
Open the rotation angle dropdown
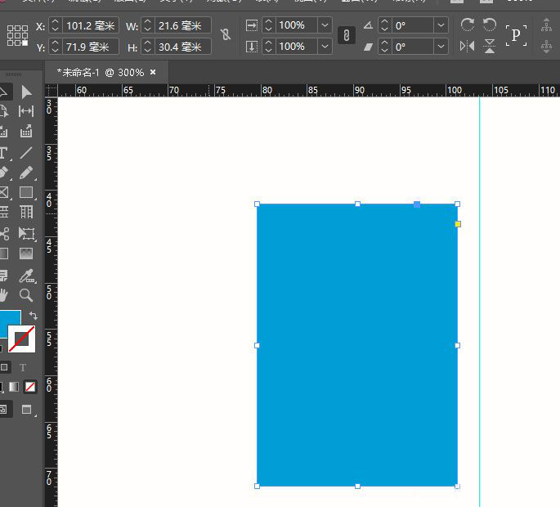pyautogui.click(x=441, y=25)
